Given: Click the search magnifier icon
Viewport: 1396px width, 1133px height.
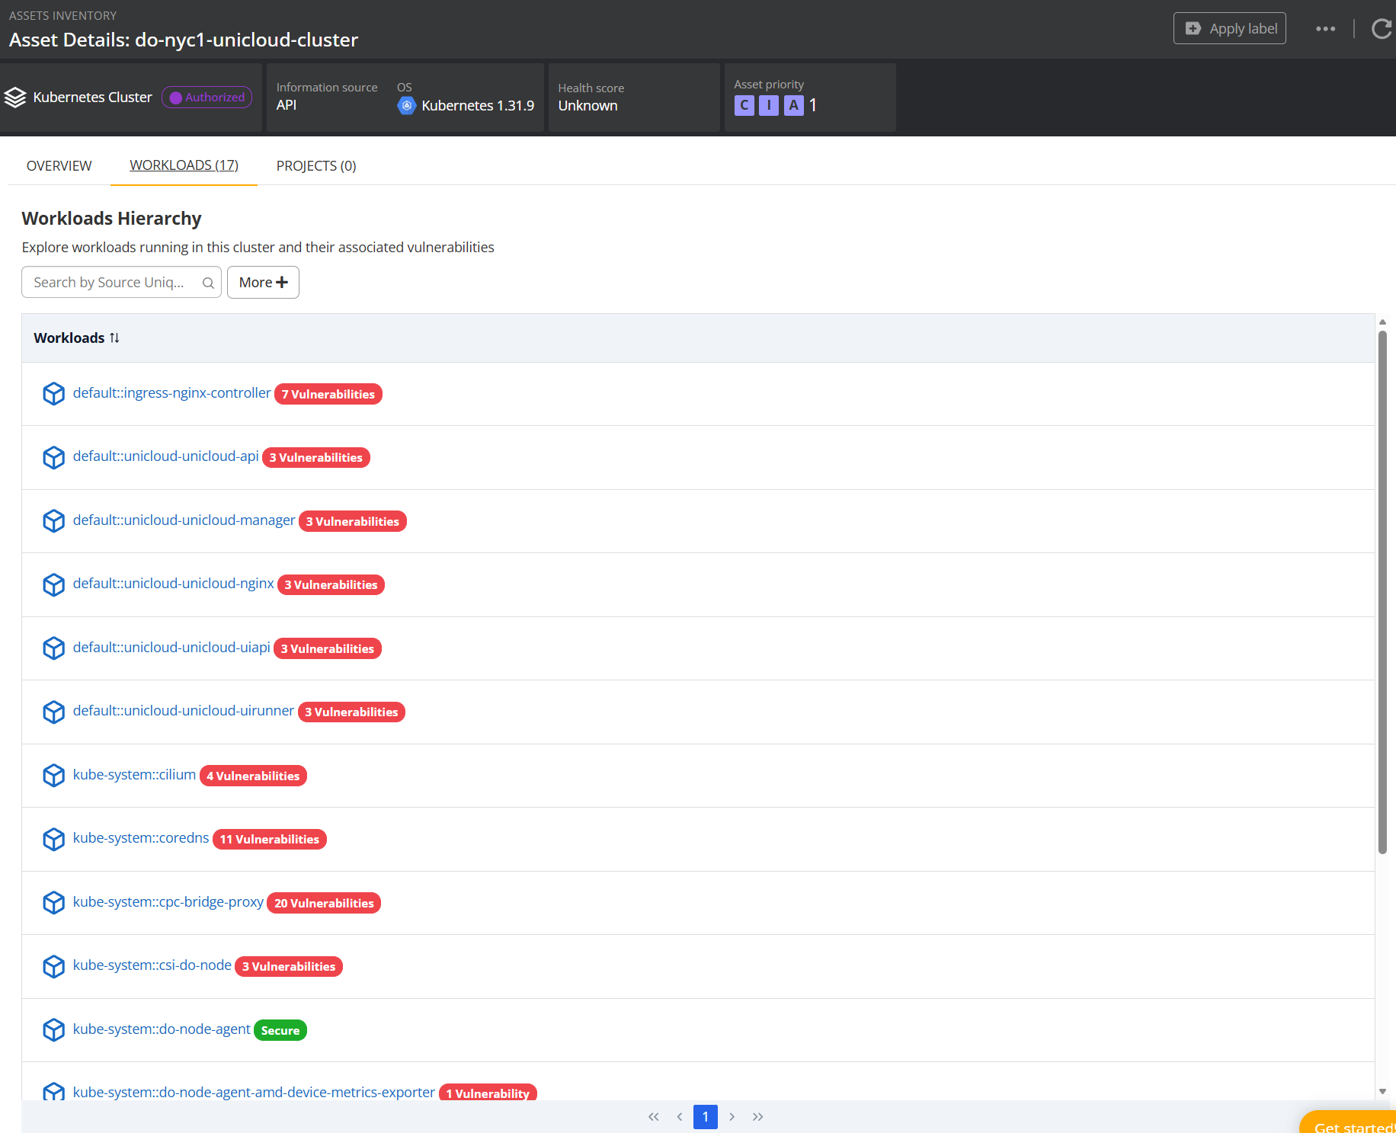Looking at the screenshot, I should [208, 283].
